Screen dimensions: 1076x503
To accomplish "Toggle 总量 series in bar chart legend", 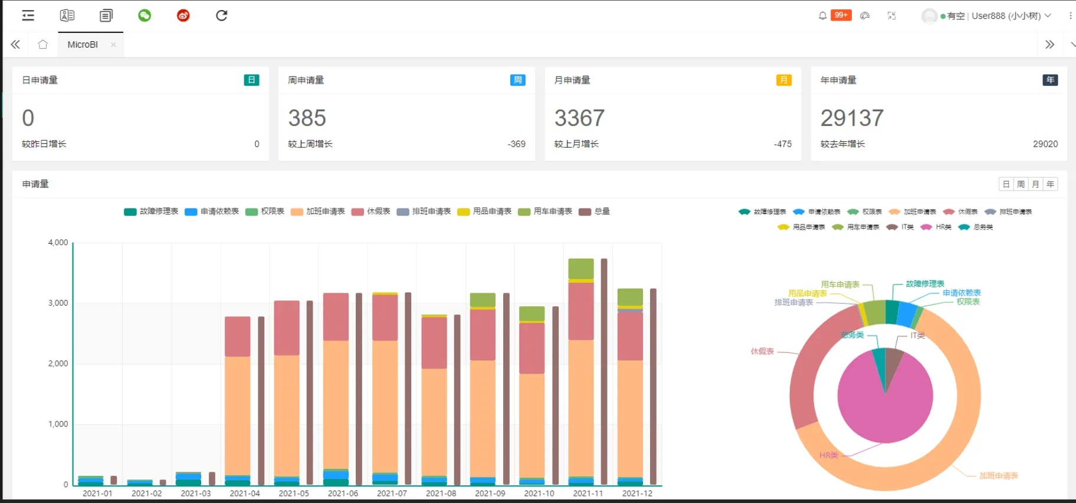I will [594, 211].
